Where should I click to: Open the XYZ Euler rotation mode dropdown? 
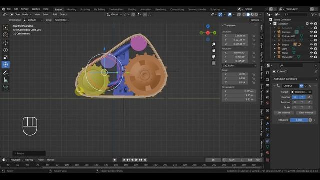239,66
